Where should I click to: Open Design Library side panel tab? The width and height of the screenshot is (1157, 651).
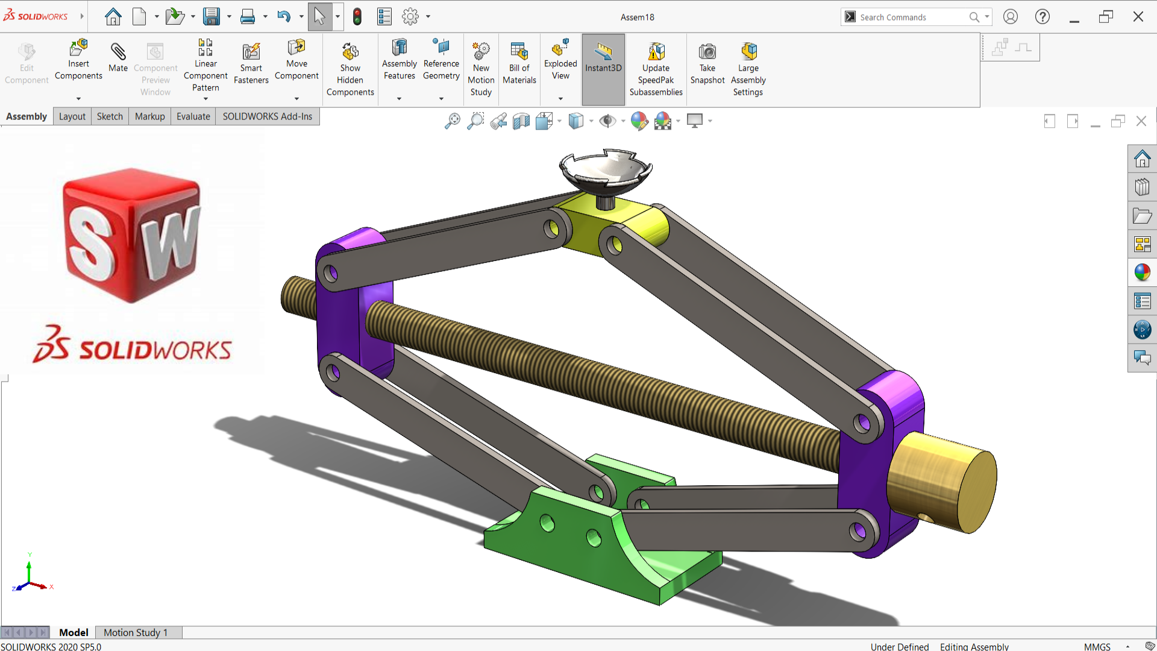click(1142, 187)
